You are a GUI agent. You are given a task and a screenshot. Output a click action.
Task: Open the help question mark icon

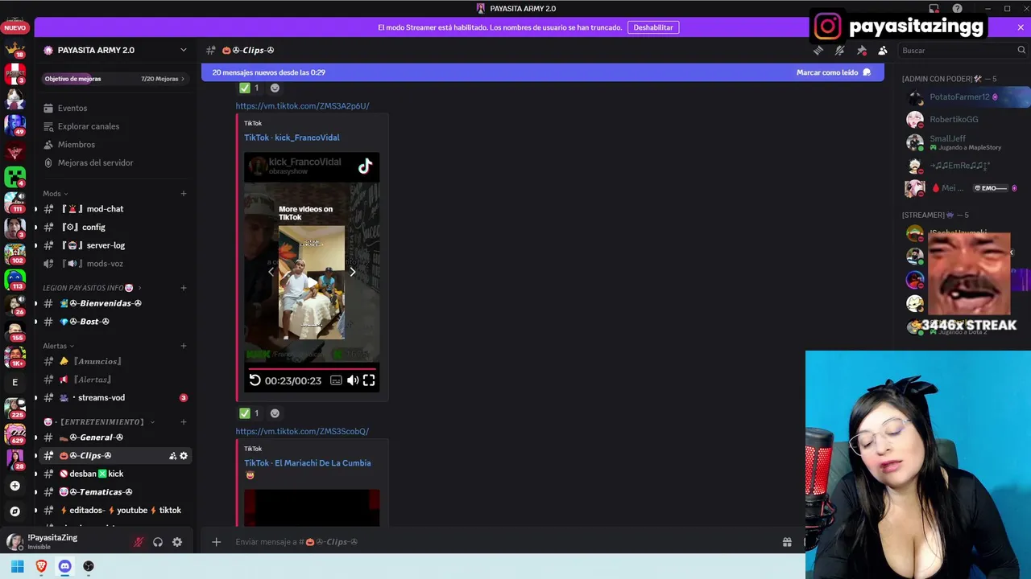click(957, 9)
